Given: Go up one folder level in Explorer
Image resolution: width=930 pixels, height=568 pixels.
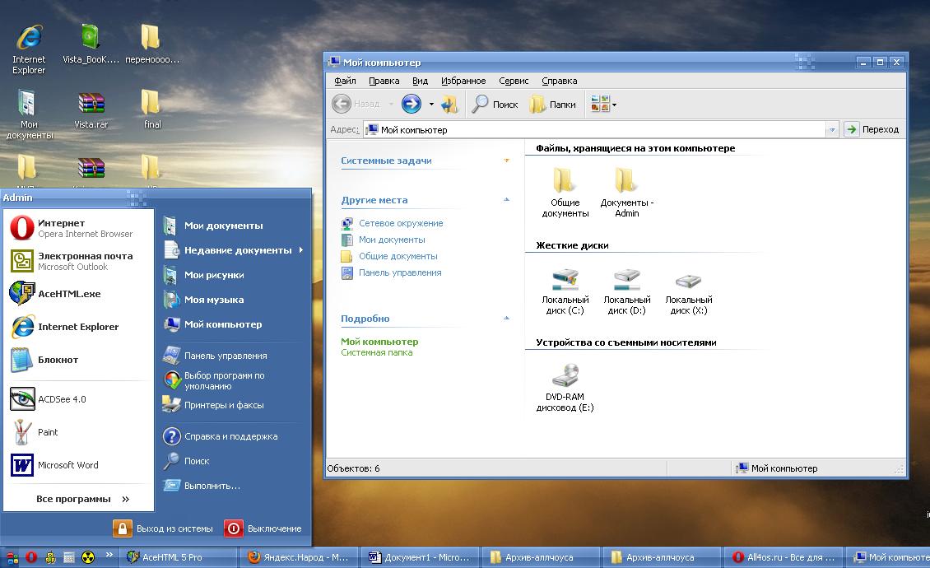Looking at the screenshot, I should tap(449, 105).
